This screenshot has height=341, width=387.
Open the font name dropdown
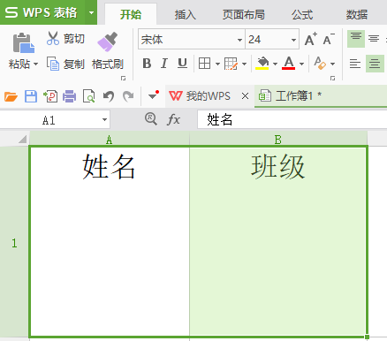point(239,40)
